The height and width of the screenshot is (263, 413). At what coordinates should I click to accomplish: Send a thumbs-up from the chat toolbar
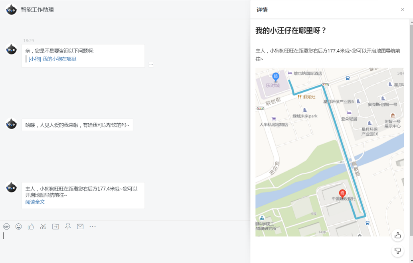pyautogui.click(x=31, y=226)
